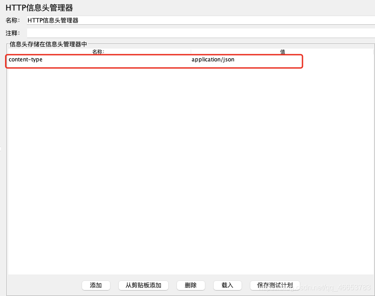375x296 pixels.
Task: Click the HTTP信息头管理器 text in name field
Action: (x=53, y=20)
